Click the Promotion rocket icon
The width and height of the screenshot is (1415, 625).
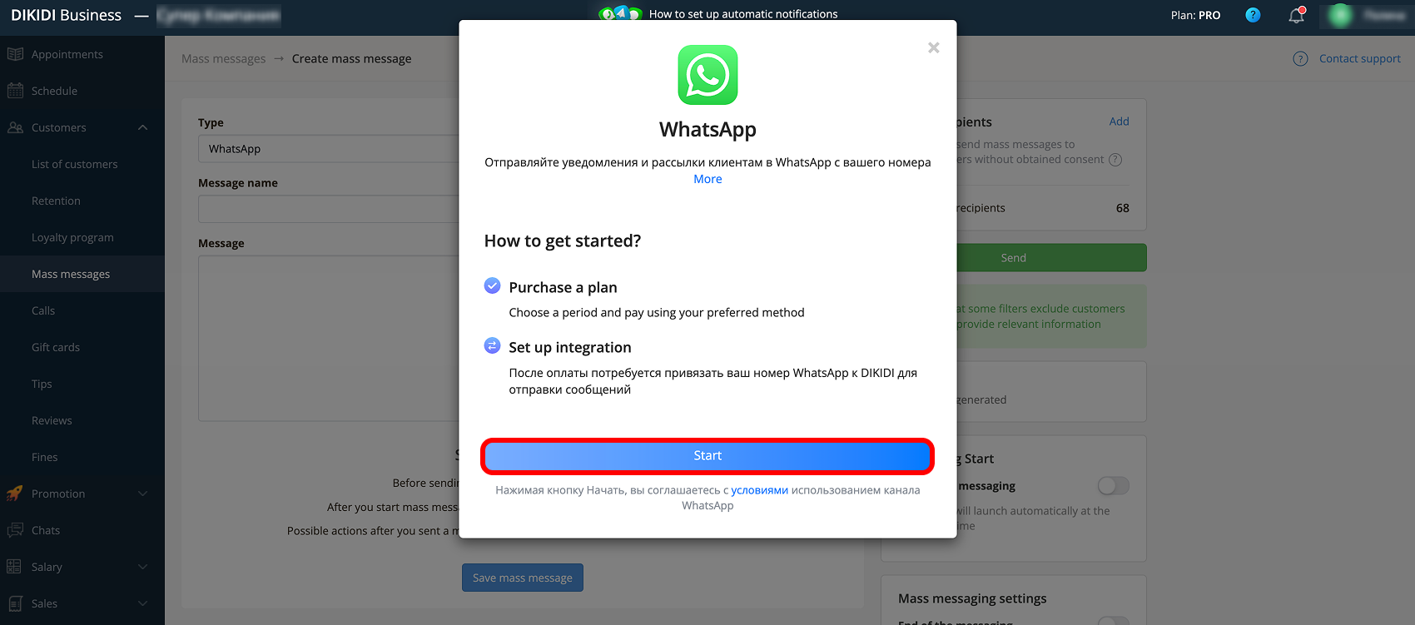coord(15,494)
